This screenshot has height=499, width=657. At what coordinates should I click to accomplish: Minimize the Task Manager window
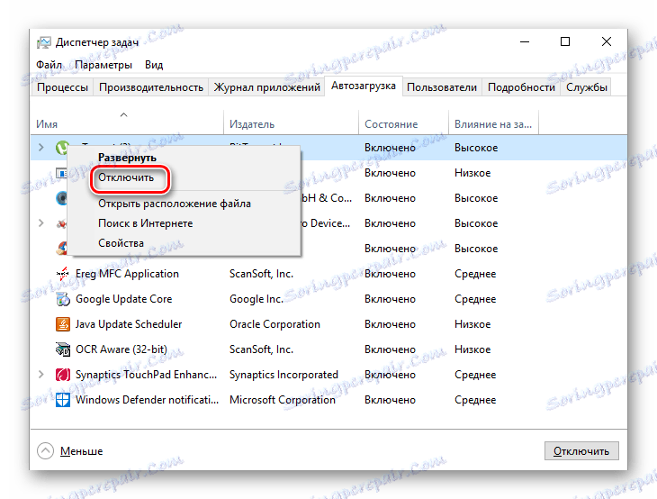(525, 41)
